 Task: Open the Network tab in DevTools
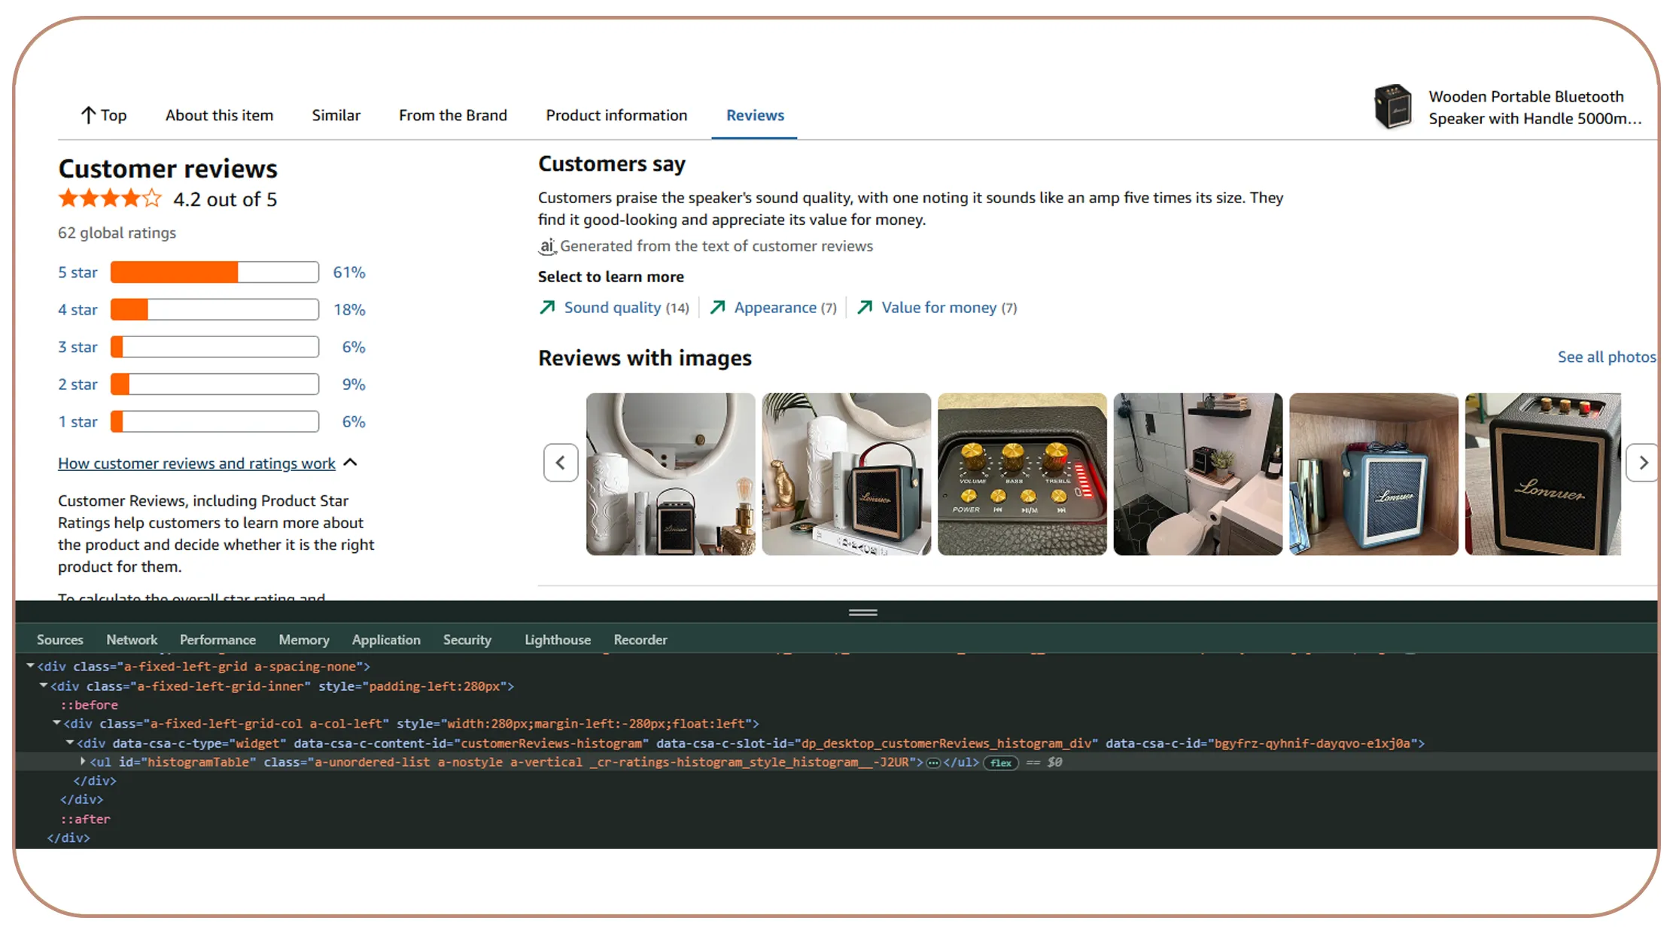pos(132,640)
